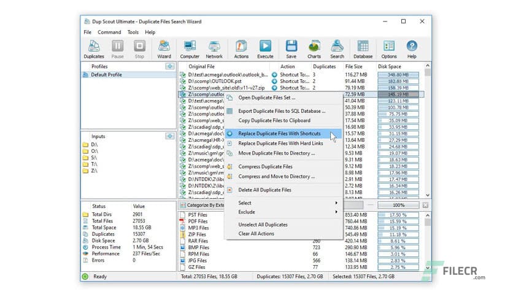Viewport: 513px width, 297px height.
Task: Click the Network toolbar icon
Action: point(215,48)
